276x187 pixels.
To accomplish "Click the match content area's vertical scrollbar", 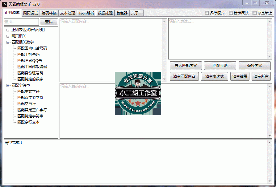I will [164, 50].
